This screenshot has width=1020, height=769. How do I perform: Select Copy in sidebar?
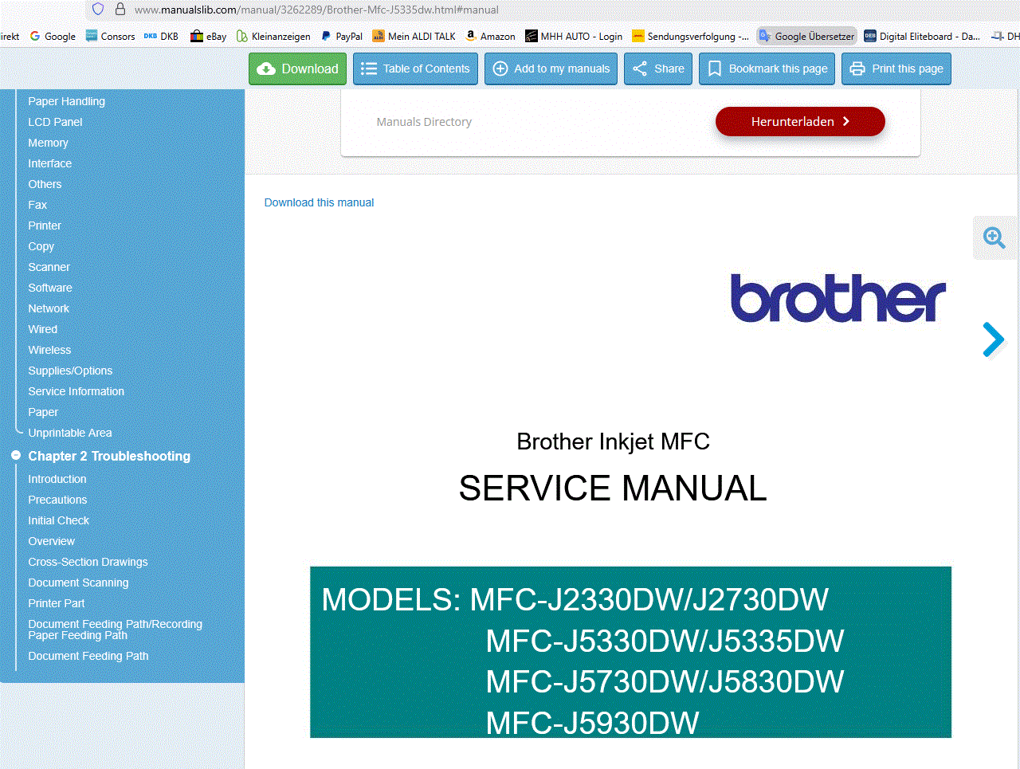41,246
